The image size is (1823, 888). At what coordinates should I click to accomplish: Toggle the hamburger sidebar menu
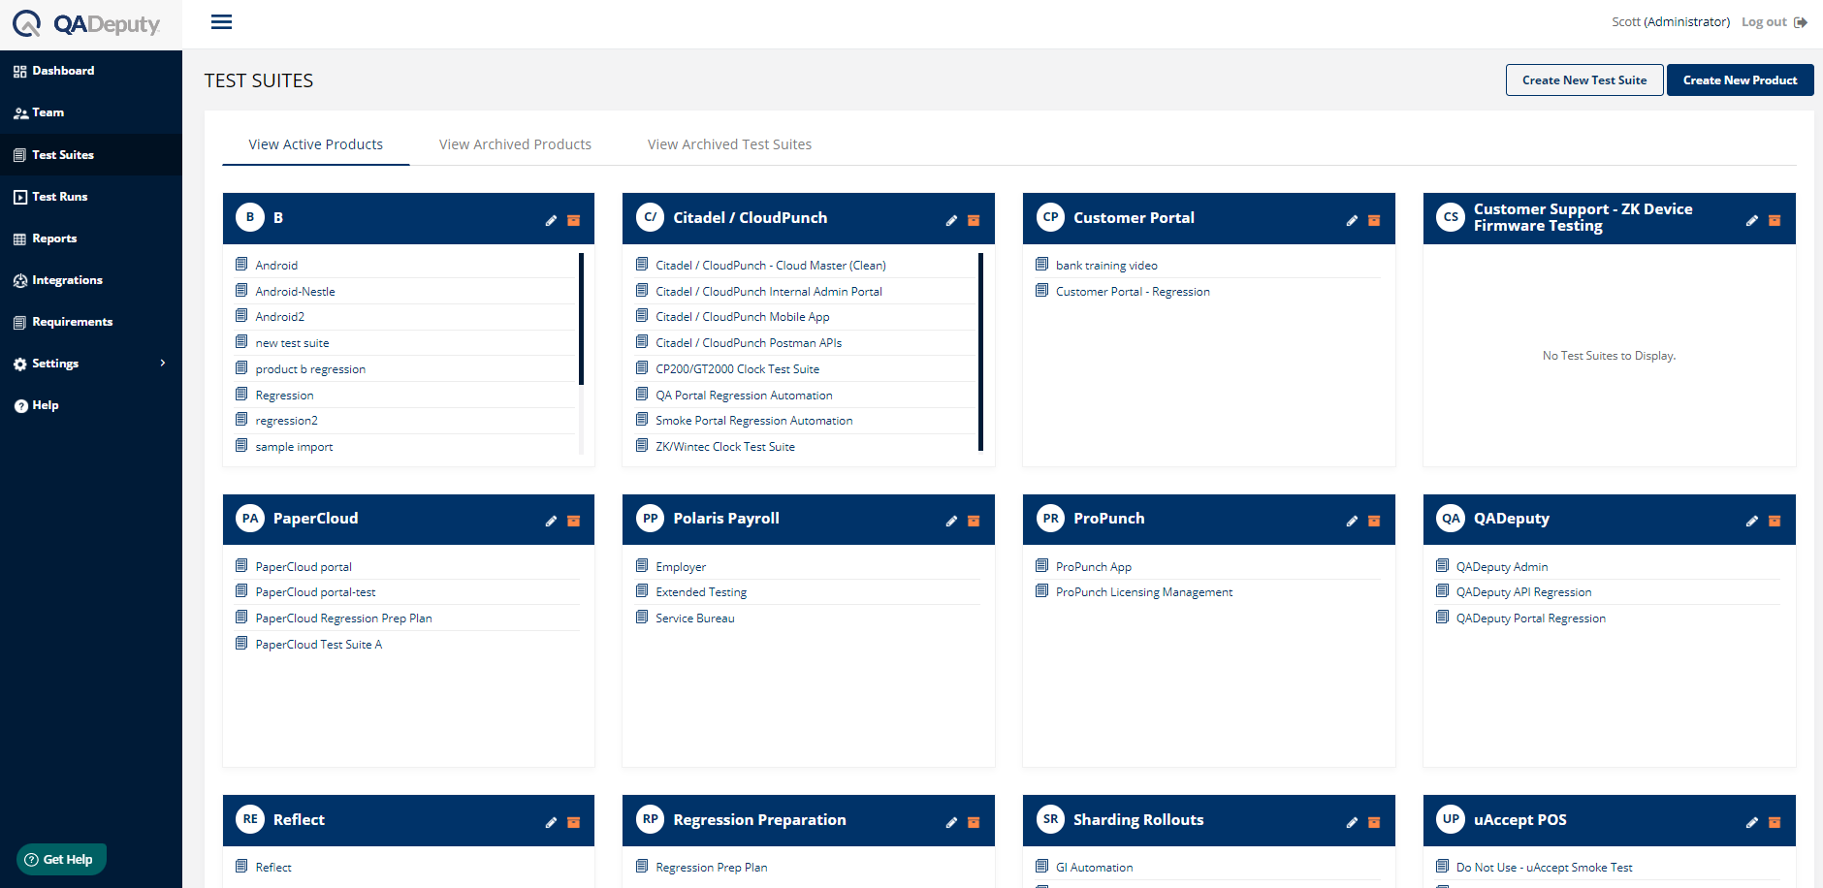(x=221, y=22)
